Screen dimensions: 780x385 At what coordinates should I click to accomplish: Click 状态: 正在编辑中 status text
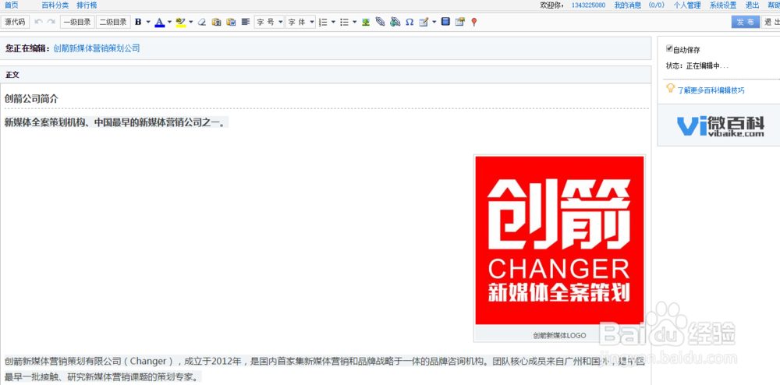pyautogui.click(x=697, y=65)
